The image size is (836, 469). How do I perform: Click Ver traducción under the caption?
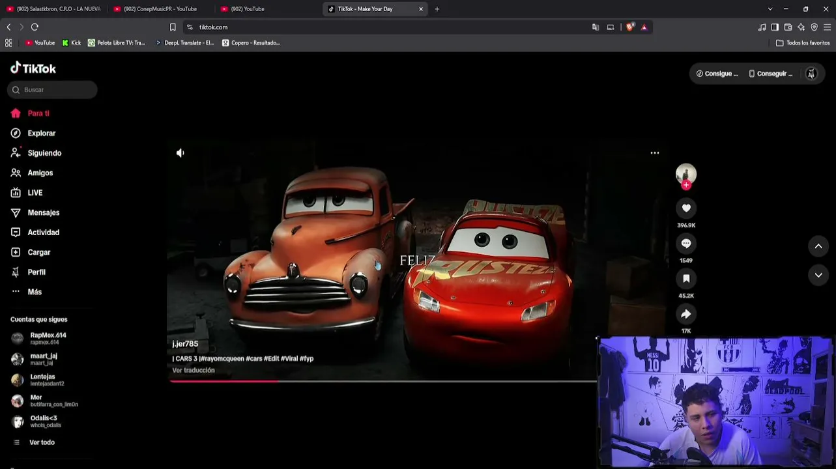point(194,371)
